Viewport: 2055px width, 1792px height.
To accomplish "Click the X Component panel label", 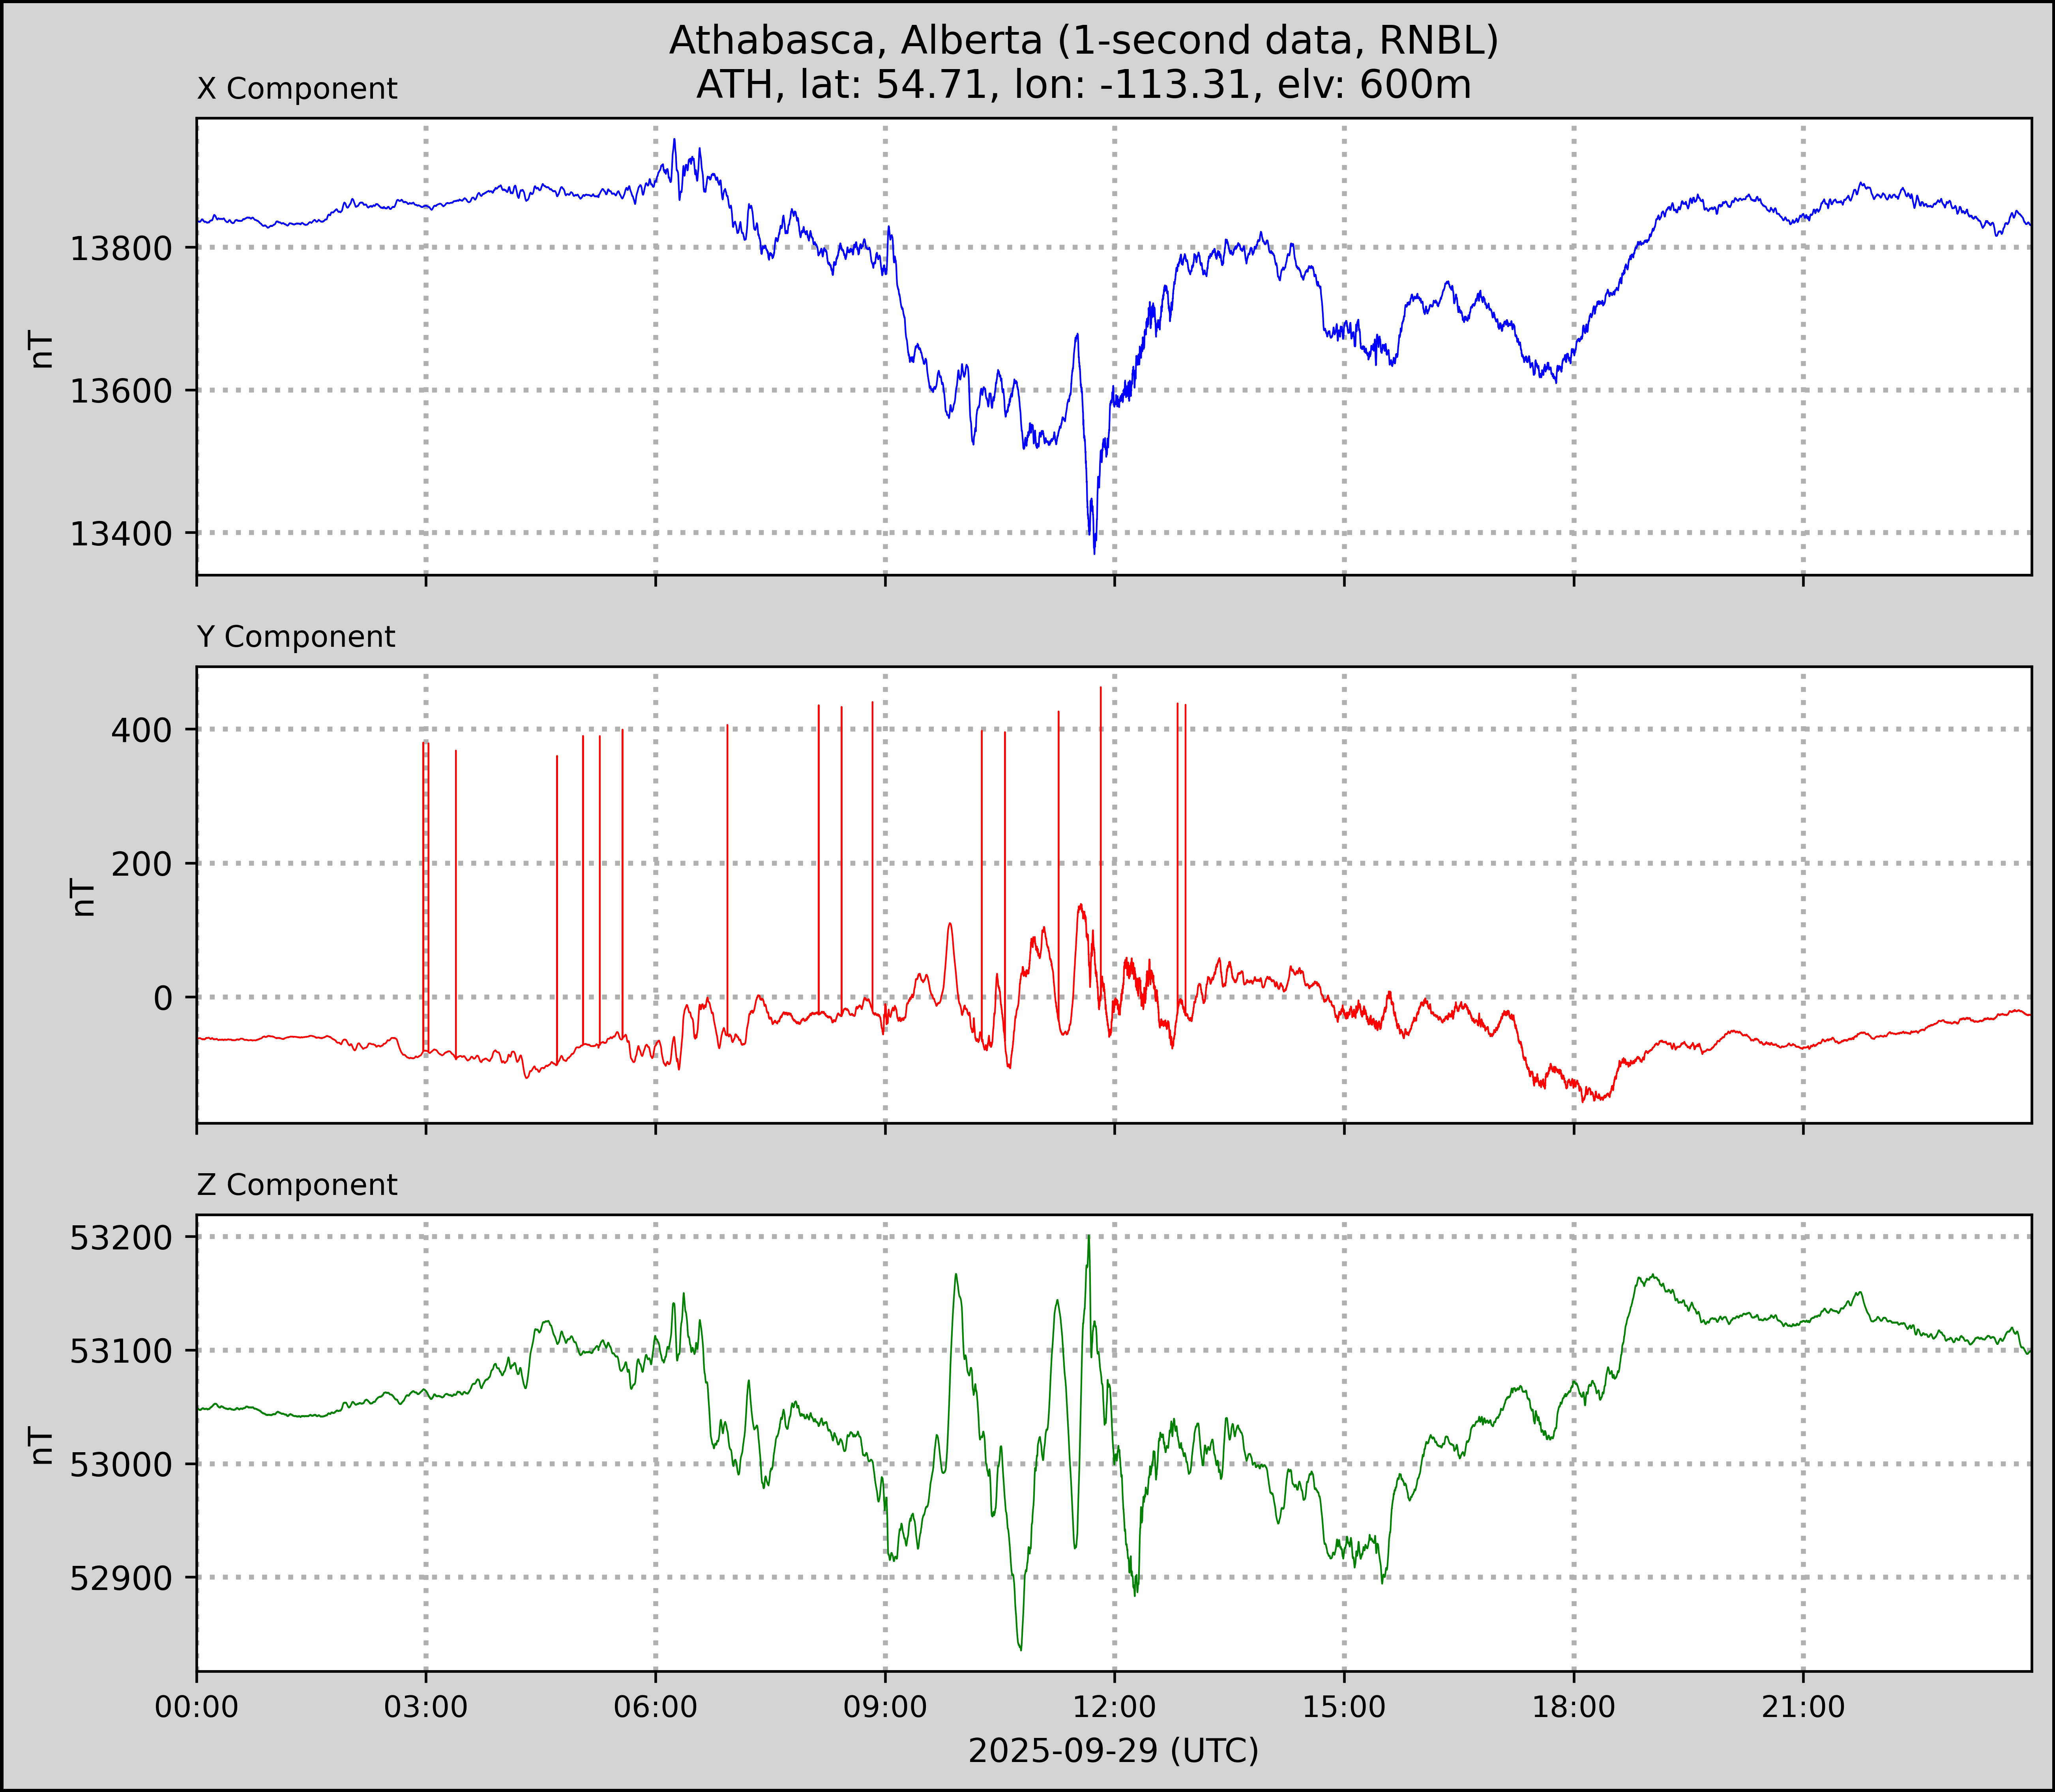I will tap(297, 89).
